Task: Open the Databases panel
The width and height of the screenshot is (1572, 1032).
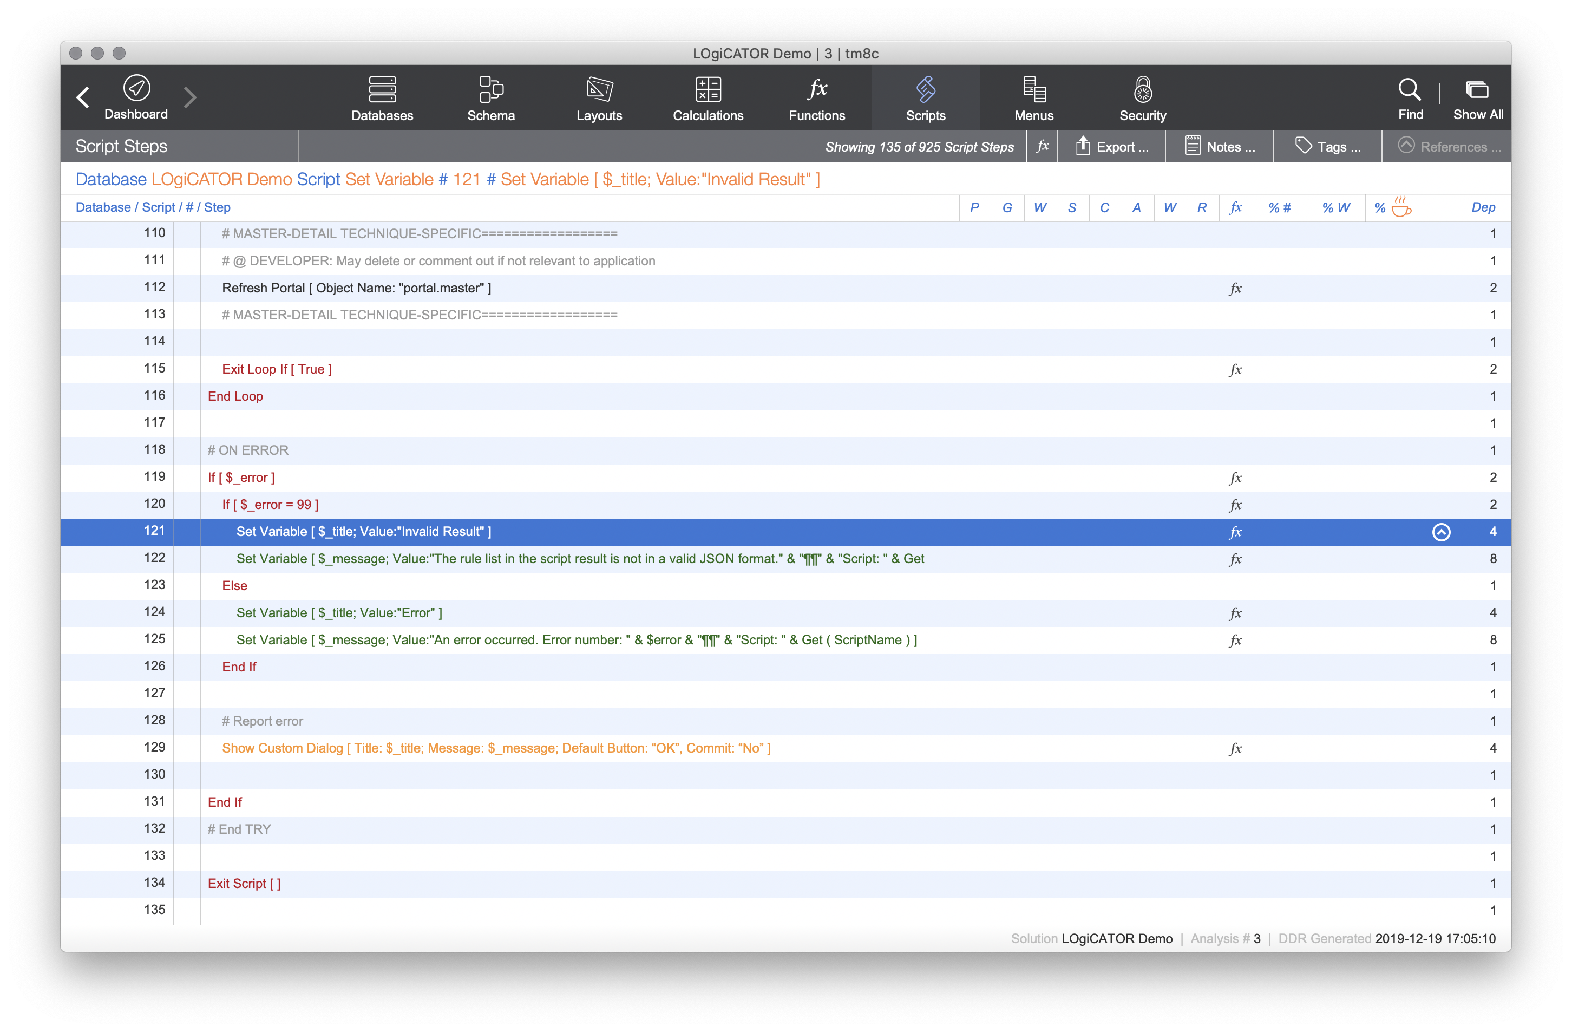Action: pos(382,98)
